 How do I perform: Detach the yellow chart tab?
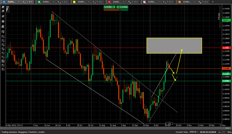pyautogui.click(x=100, y=2)
